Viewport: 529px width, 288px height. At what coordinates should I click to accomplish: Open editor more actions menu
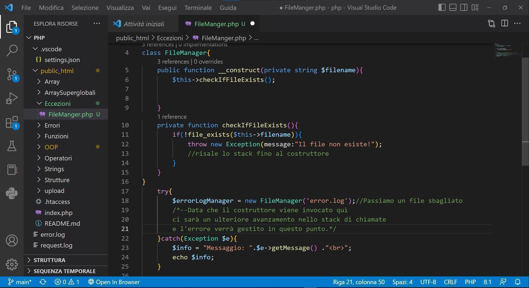(517, 23)
